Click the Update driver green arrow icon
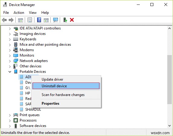 pyautogui.click(x=65, y=20)
